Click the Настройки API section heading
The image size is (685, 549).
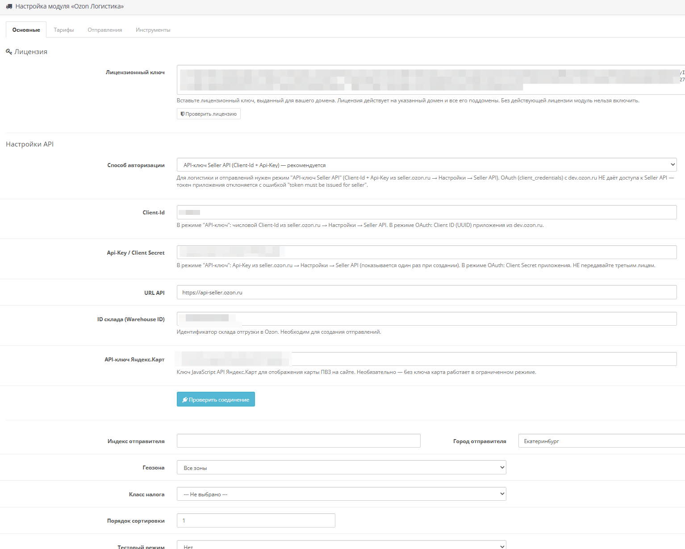29,144
